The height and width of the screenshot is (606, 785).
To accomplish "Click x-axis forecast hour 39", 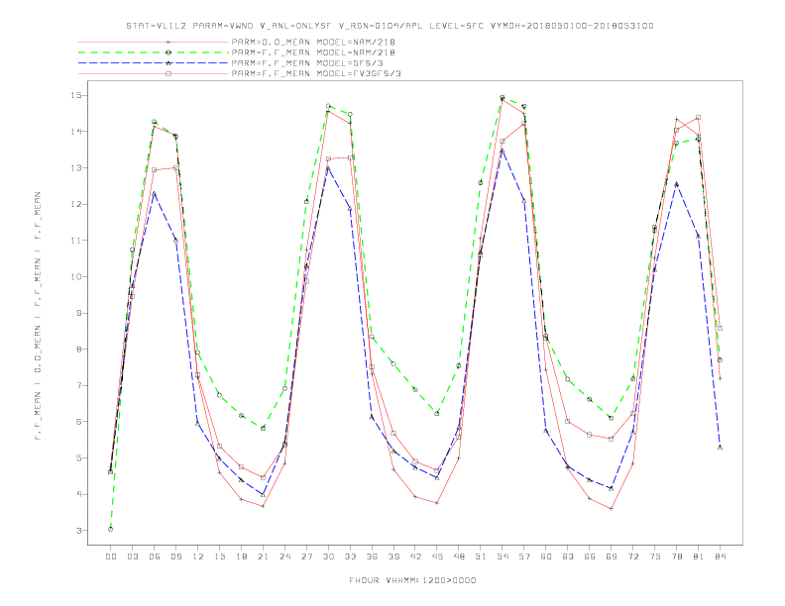I will coord(393,556).
